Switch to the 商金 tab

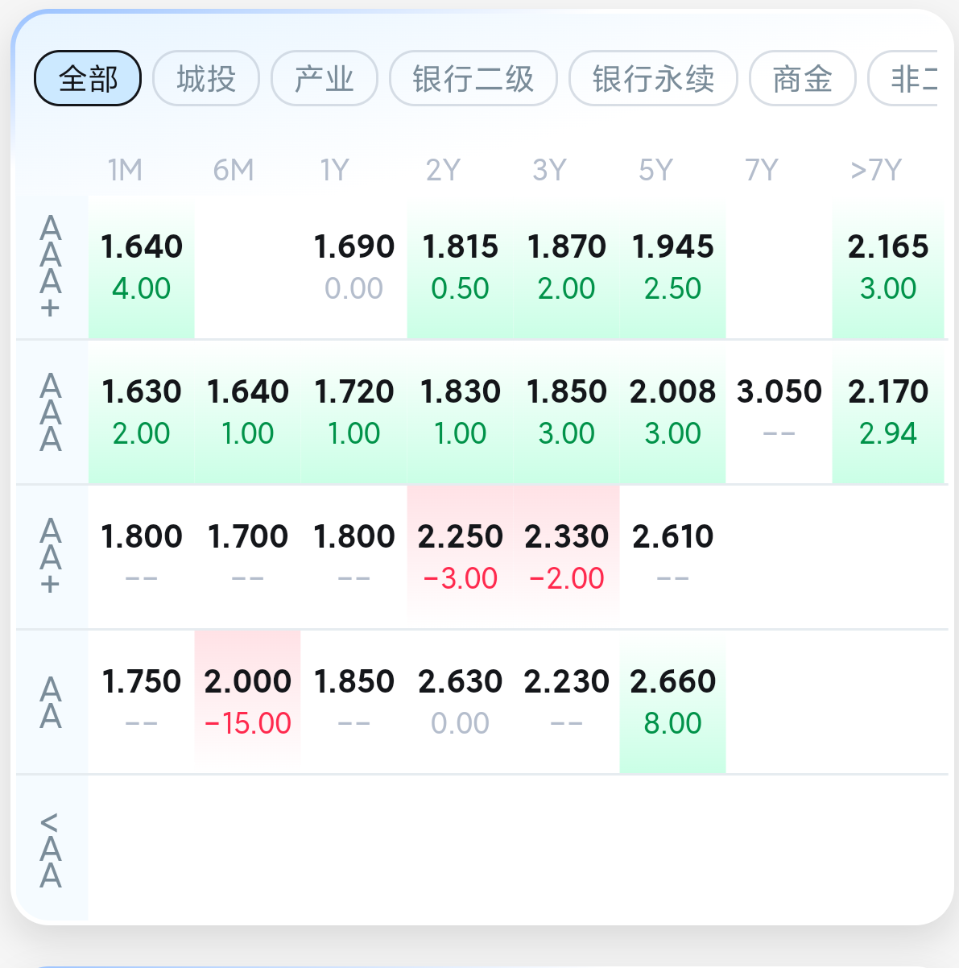click(802, 78)
